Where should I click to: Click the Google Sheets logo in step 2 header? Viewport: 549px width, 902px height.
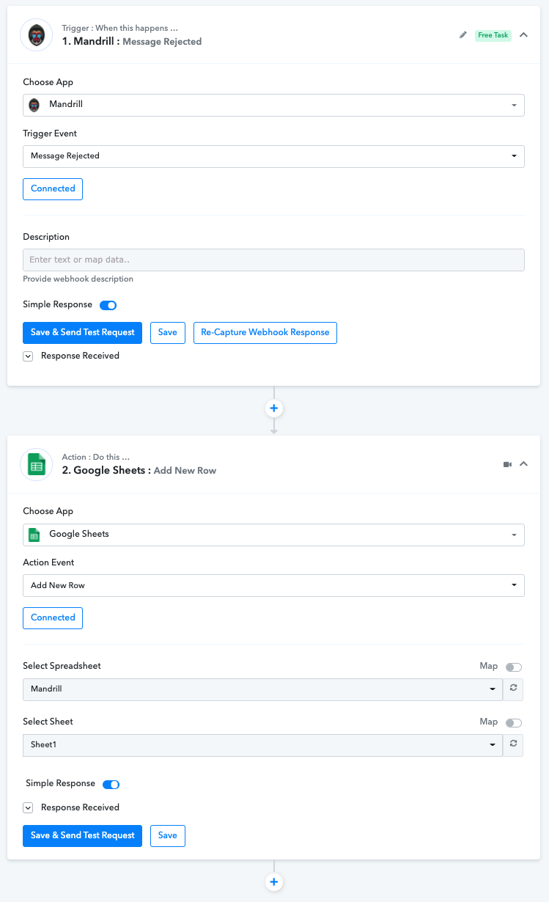pyautogui.click(x=36, y=464)
